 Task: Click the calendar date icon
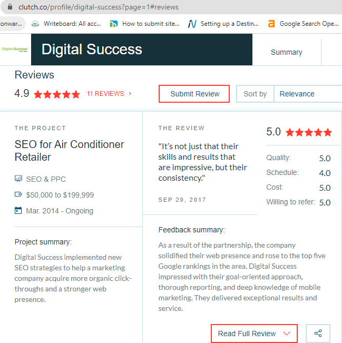18,210
